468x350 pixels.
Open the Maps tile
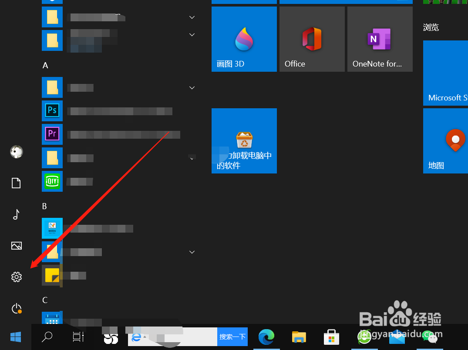coord(445,141)
